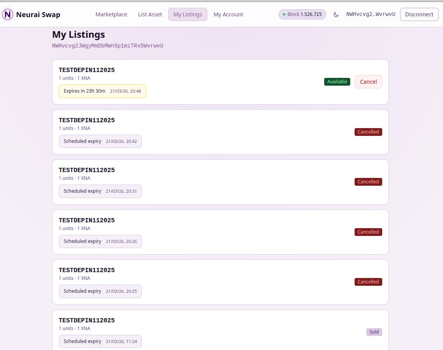Select the My Listings nav tab
This screenshot has width=443, height=350.
188,14
